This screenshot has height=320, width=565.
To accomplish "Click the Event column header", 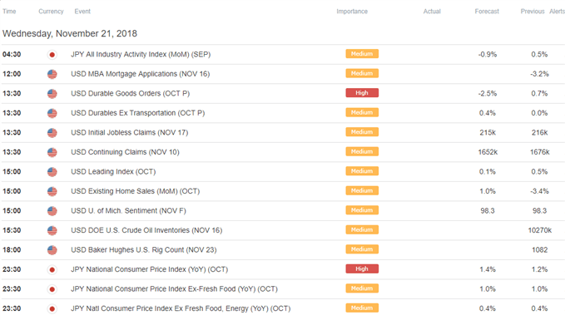I will [x=82, y=12].
